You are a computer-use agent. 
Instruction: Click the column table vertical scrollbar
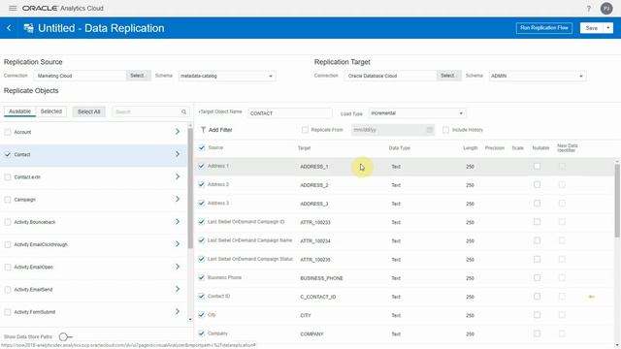coord(617,201)
